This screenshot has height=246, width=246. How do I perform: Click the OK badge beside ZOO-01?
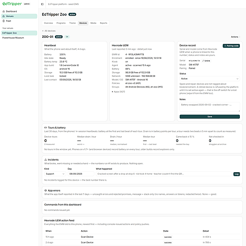click(67, 37)
